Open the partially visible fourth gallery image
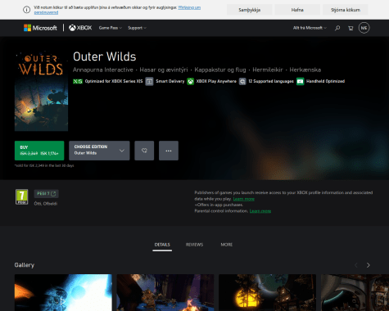 355,292
